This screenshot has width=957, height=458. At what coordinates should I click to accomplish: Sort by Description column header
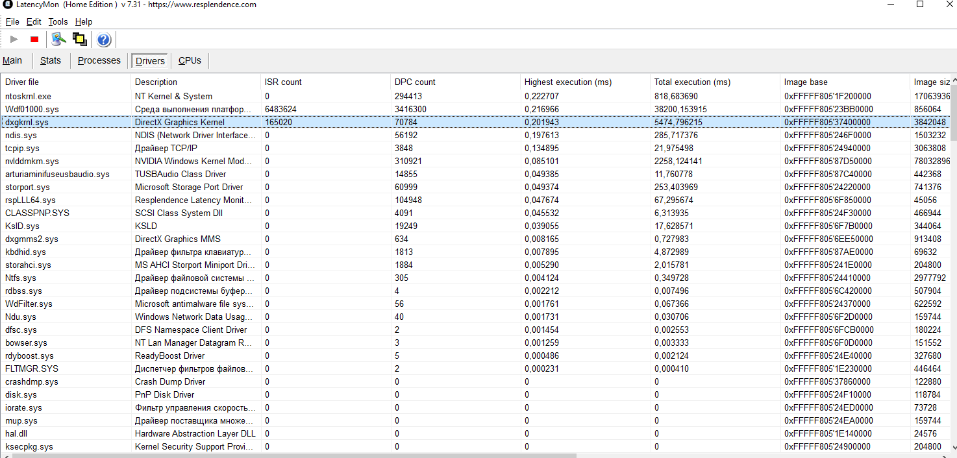tap(196, 82)
